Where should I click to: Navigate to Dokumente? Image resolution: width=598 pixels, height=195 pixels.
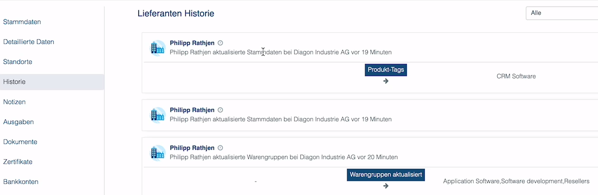click(20, 142)
